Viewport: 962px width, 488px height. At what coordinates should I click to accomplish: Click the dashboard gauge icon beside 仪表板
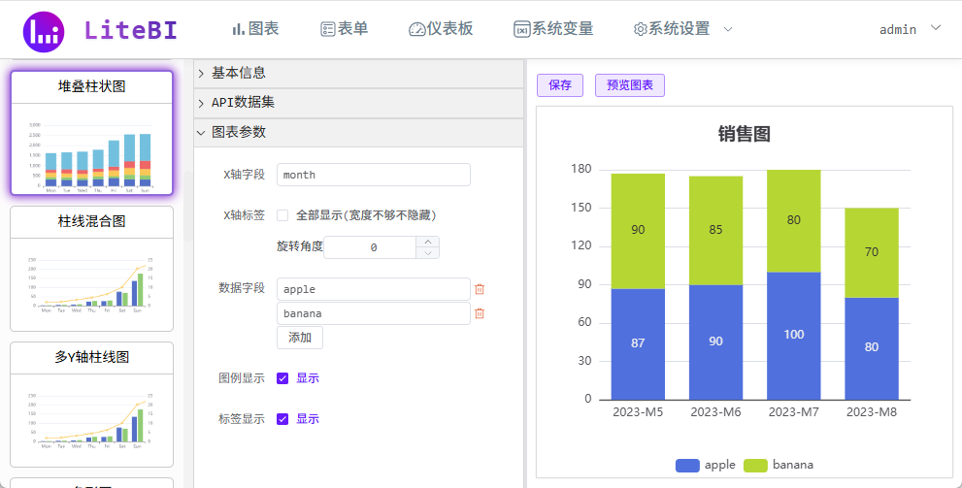(x=417, y=29)
